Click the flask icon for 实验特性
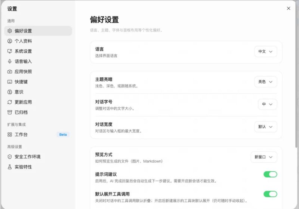 pos(10,167)
